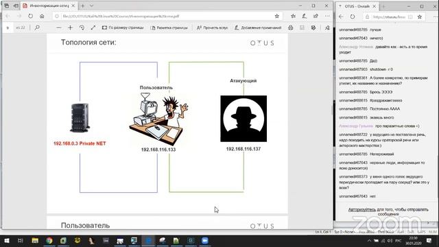Rotate the PDF page
439x247 pixels.
82,27
